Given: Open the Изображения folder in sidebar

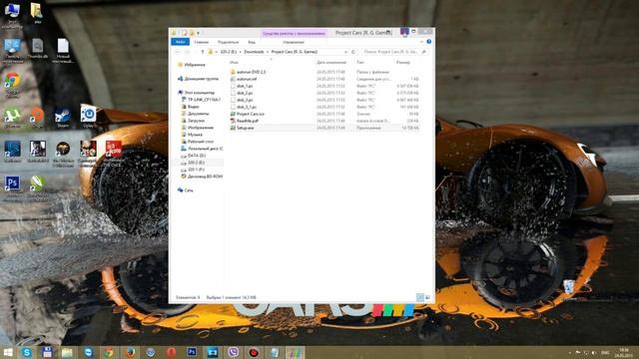Looking at the screenshot, I should pos(198,128).
